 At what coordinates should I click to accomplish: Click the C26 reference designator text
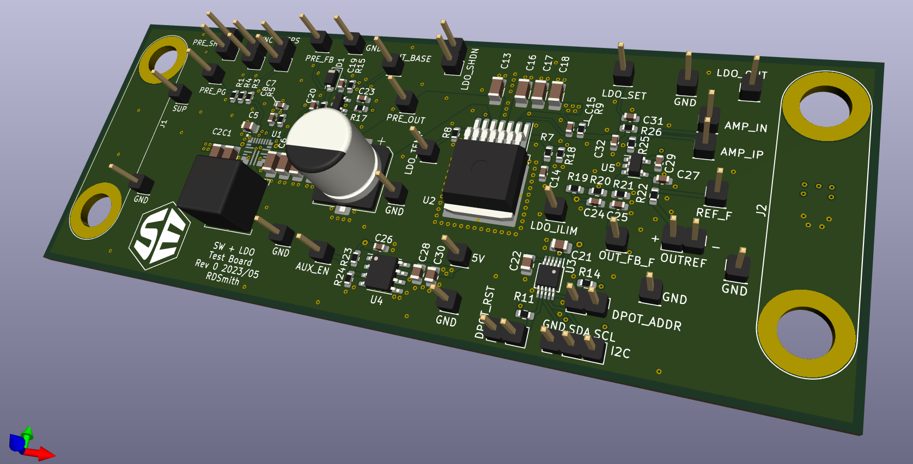pyautogui.click(x=384, y=239)
